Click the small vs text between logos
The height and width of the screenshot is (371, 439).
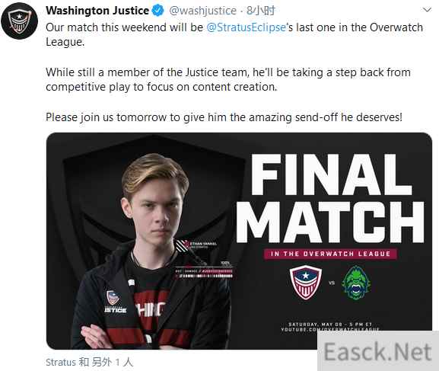point(332,283)
